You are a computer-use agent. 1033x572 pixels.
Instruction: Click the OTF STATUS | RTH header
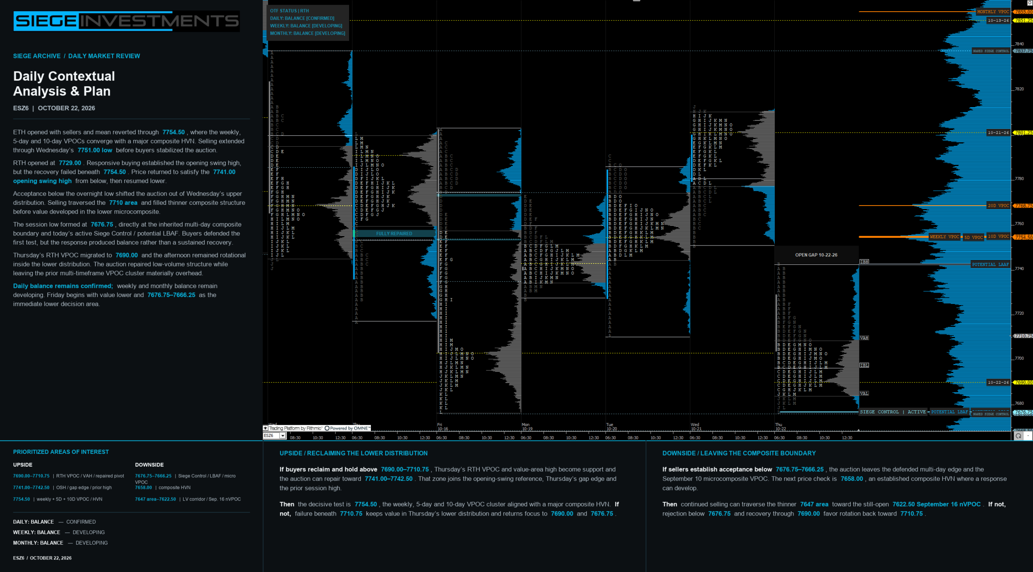289,11
